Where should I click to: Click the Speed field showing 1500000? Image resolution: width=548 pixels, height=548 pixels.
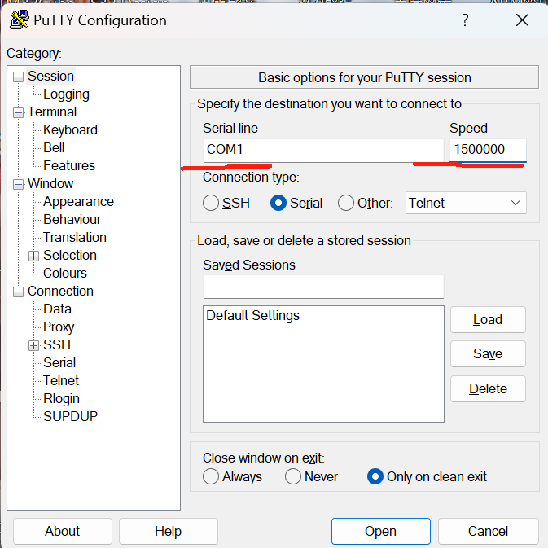point(488,151)
